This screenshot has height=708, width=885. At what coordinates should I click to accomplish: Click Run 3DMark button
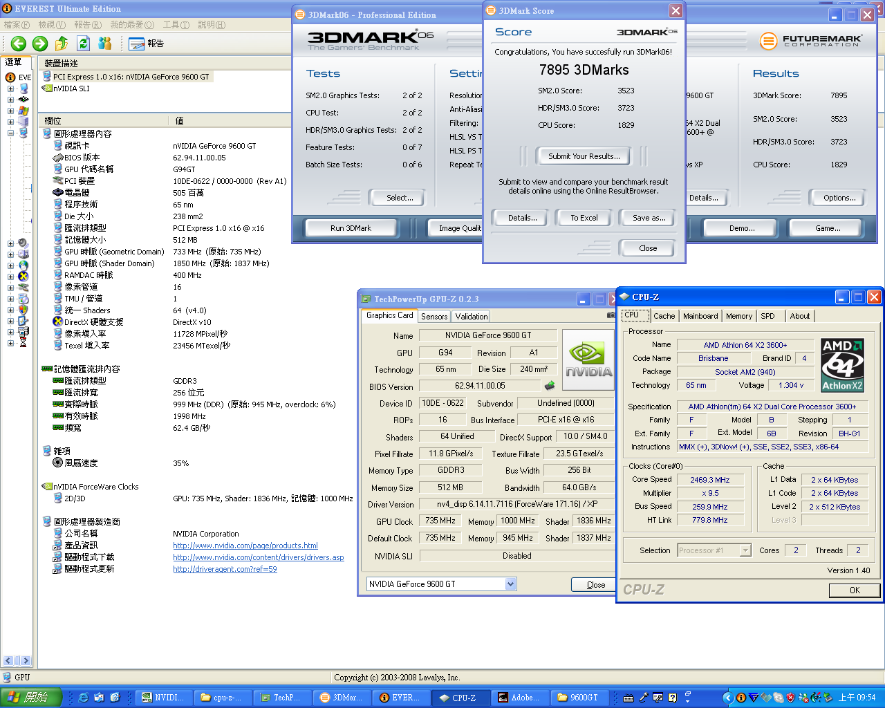(351, 228)
